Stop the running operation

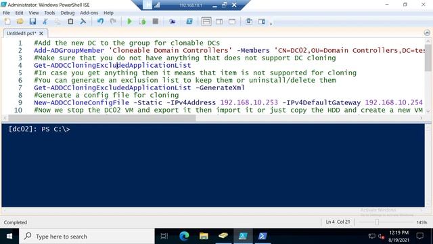(x=156, y=22)
